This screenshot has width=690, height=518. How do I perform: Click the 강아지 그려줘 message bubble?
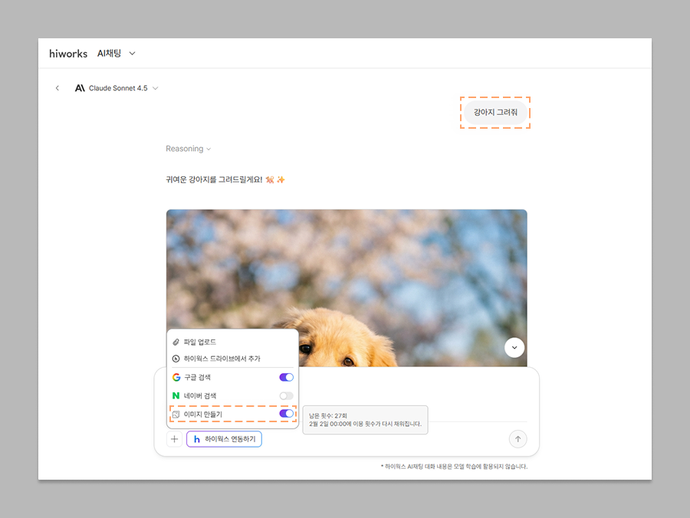(495, 113)
